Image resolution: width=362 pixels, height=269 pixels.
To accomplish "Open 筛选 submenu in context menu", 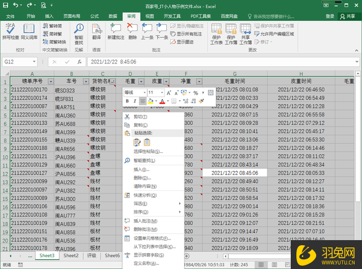I will pos(153,204).
